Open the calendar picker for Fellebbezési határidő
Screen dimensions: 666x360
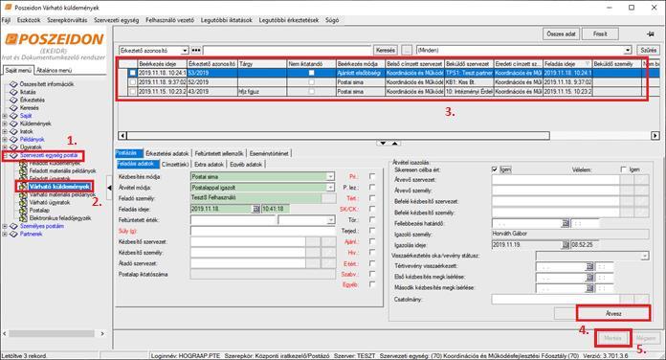click(566, 223)
